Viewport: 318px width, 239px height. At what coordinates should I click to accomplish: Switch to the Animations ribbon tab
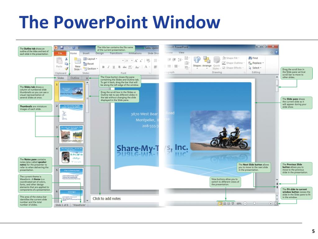click(x=135, y=53)
